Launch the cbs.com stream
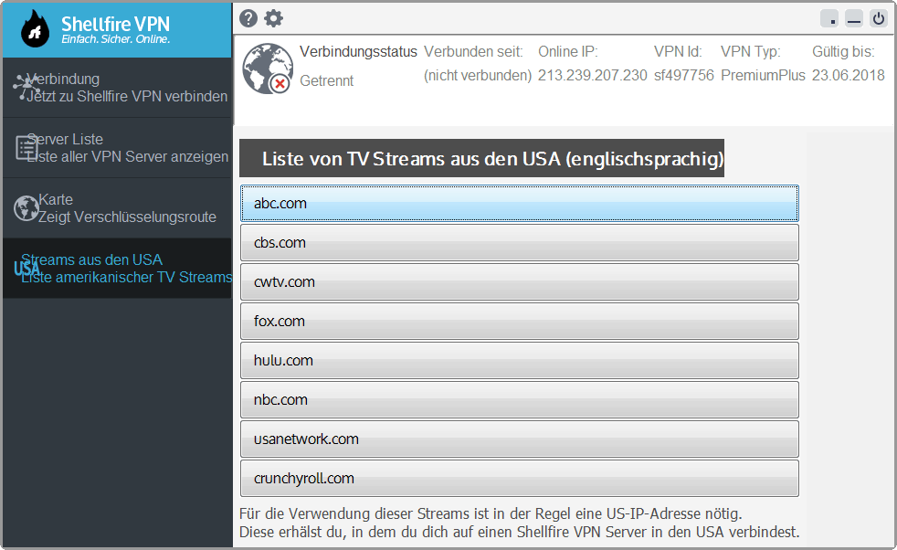897x550 pixels. pos(520,243)
